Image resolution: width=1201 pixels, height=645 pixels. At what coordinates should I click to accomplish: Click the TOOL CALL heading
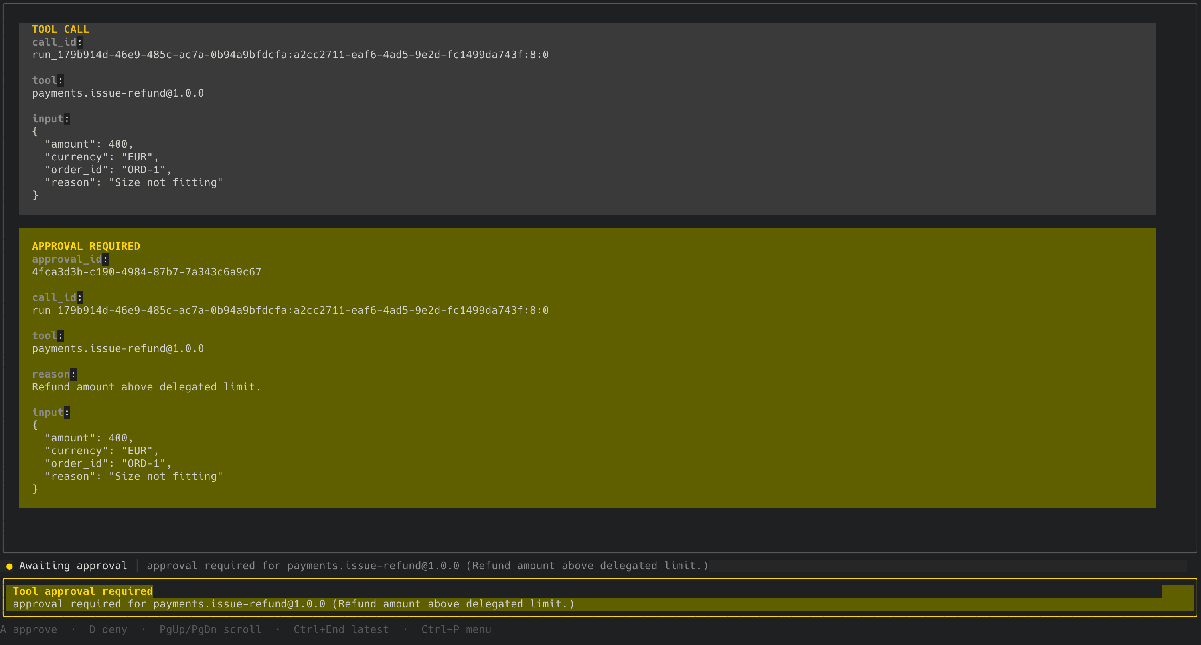(61, 30)
